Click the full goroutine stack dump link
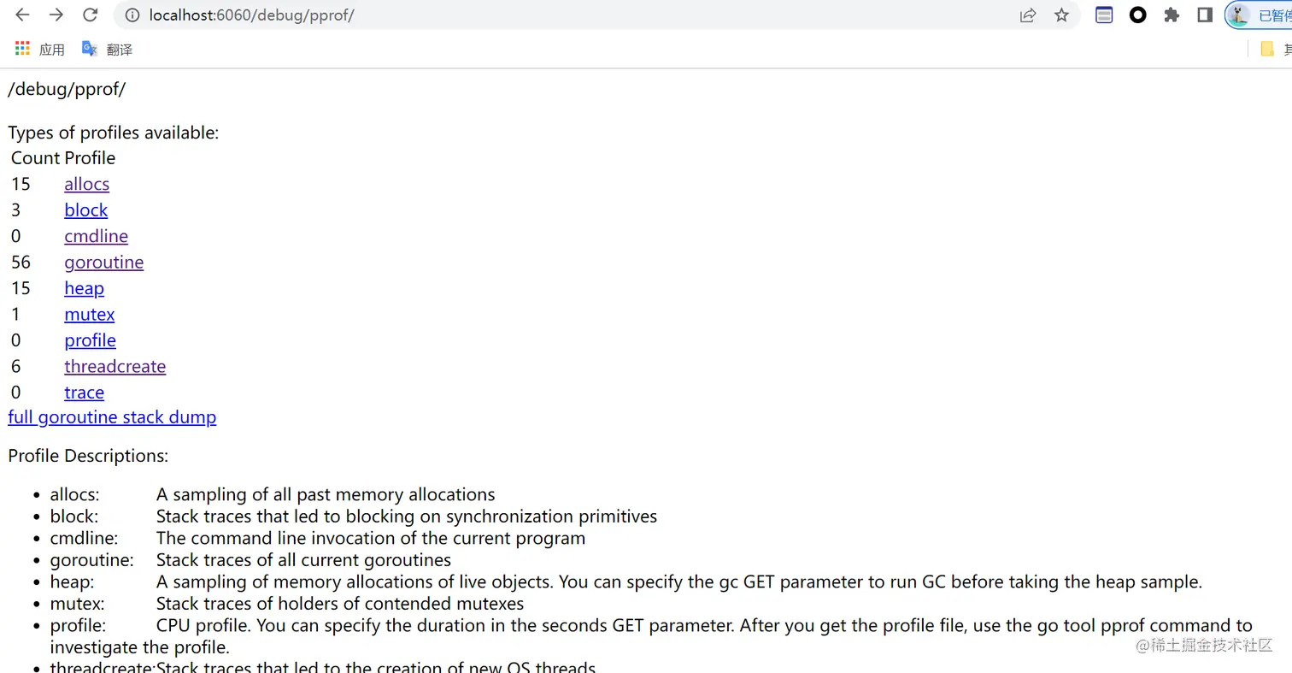1292x673 pixels. pyautogui.click(x=112, y=417)
